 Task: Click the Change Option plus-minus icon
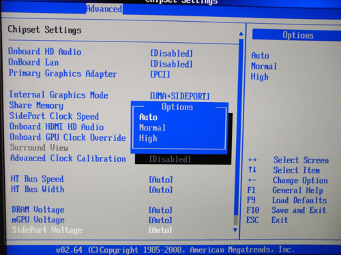coord(252,180)
